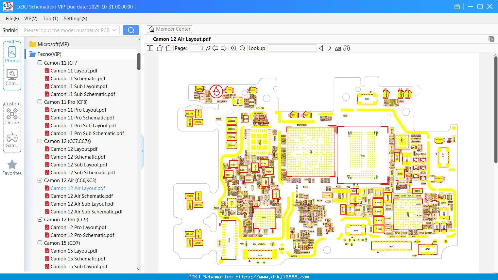The image size is (498, 280).
Task: Open Camon 11 Pro Sub Layout.pdf
Action: (83, 125)
